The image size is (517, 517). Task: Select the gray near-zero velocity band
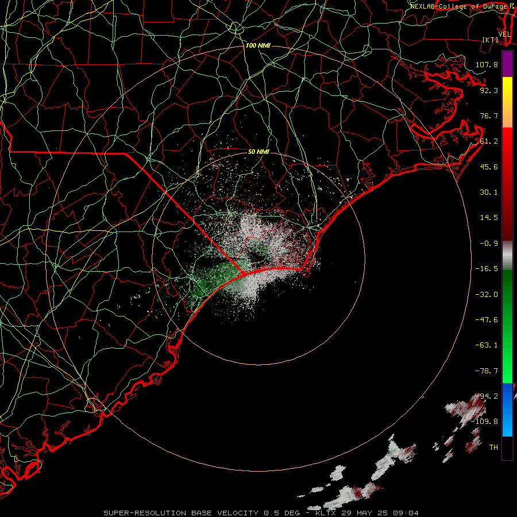point(507,256)
